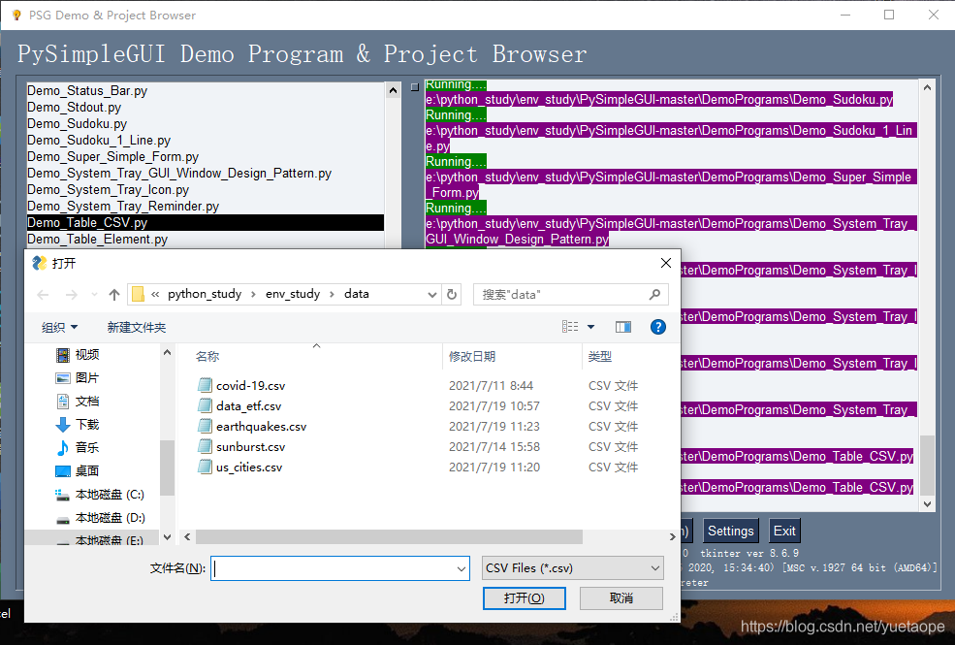Go back in the open file dialog
Viewport: 955px width, 645px height.
tap(43, 295)
